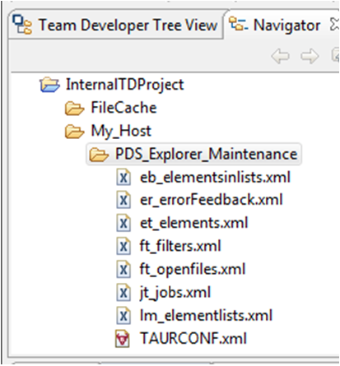Click the Back arrow in Navigator toolbar

click(x=281, y=56)
